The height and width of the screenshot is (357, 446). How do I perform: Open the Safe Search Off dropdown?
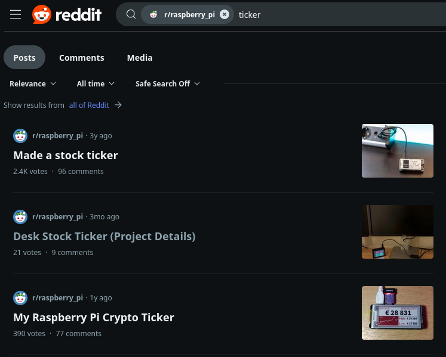(x=168, y=84)
